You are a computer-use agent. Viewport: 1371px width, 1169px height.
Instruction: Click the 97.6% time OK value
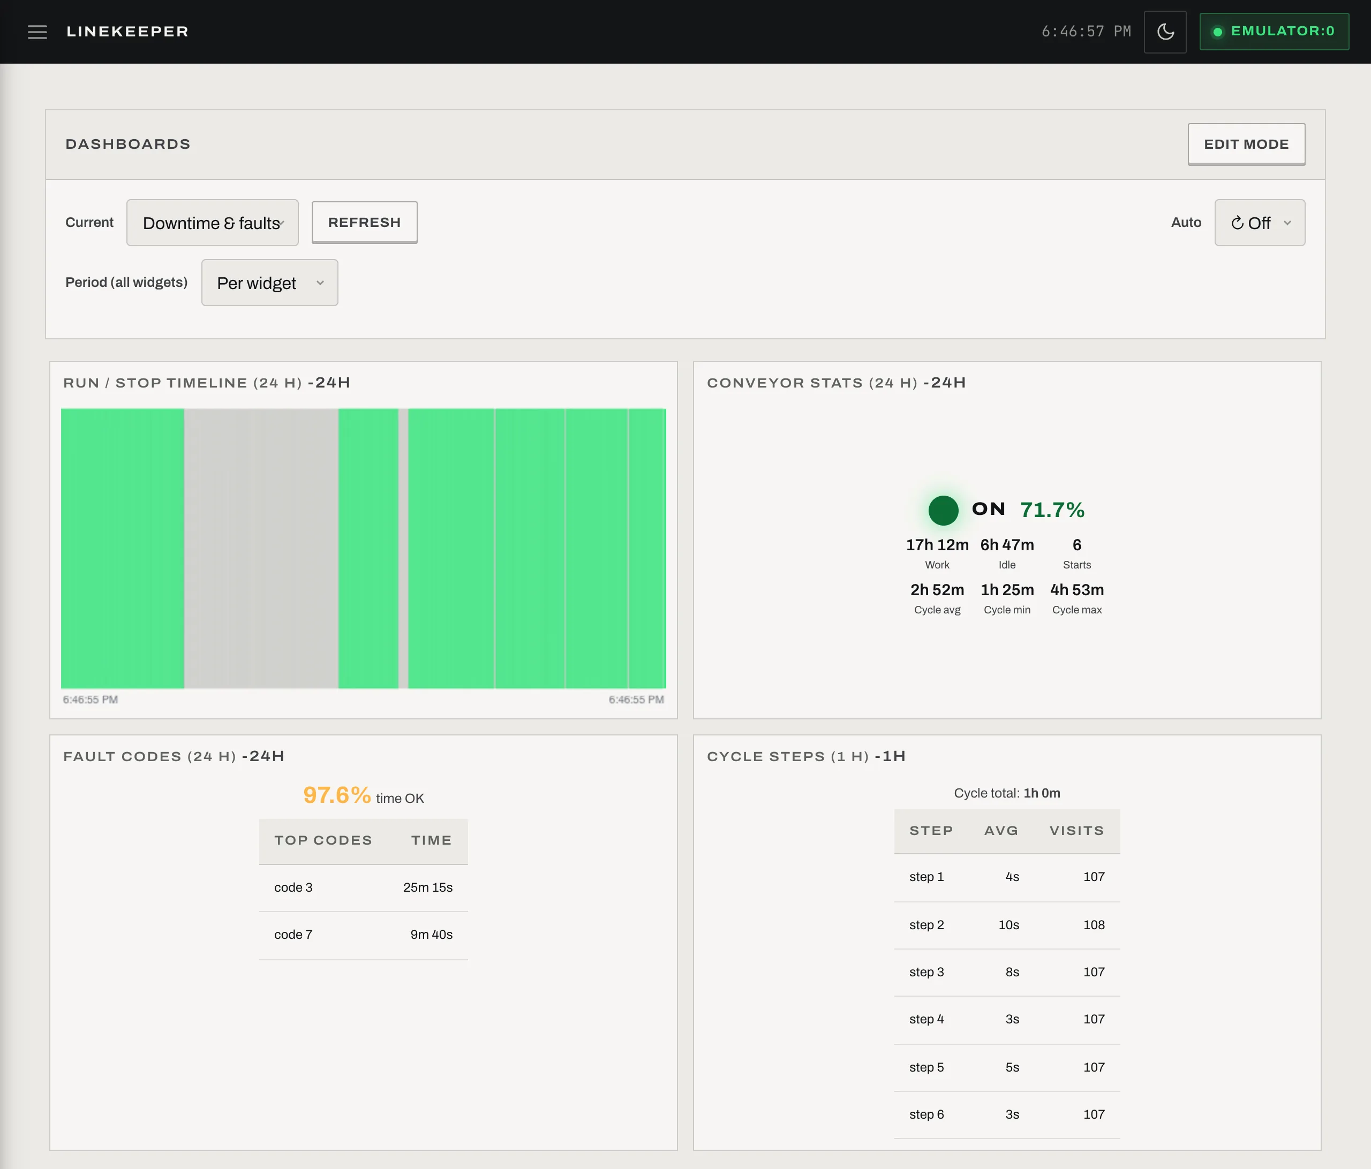(337, 795)
